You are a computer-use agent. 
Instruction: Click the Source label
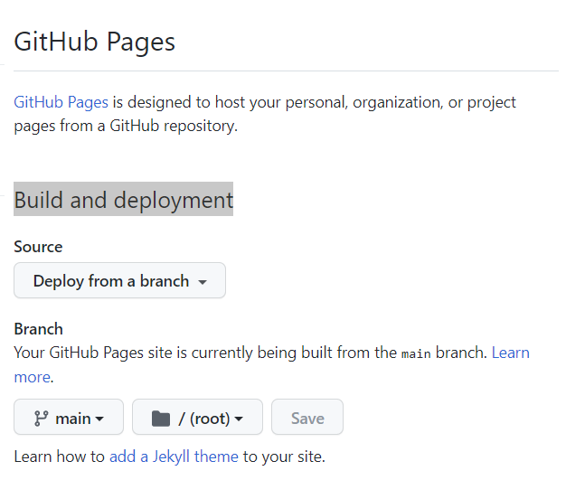click(38, 247)
